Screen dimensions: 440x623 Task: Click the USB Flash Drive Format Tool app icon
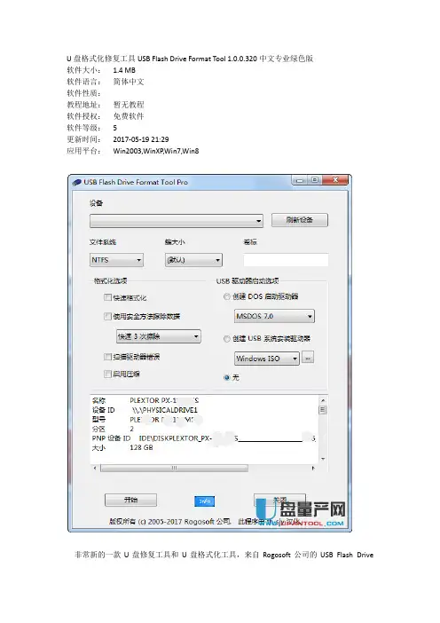[x=77, y=182]
